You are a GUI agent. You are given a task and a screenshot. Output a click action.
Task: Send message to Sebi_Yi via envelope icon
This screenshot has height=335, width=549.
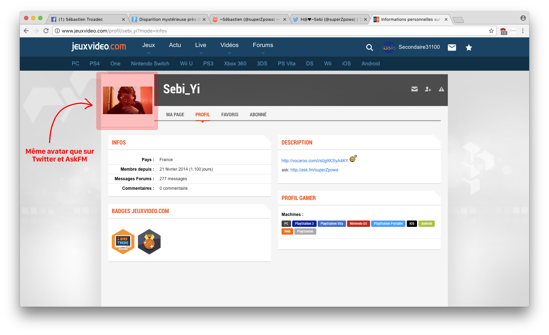[x=415, y=89]
